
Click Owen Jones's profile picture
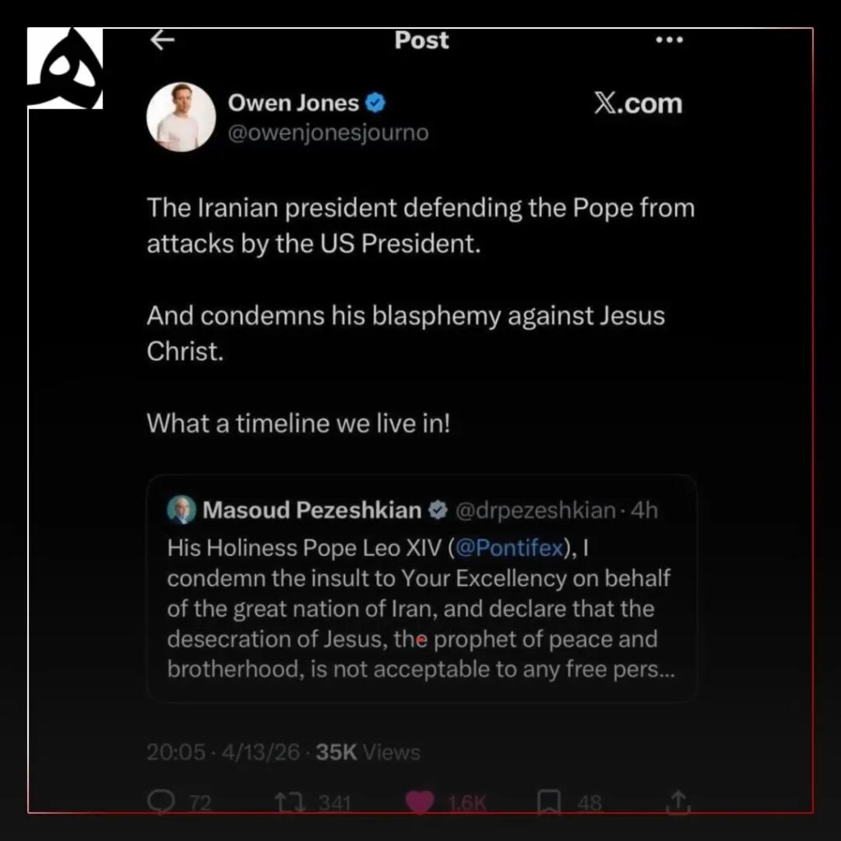(181, 117)
